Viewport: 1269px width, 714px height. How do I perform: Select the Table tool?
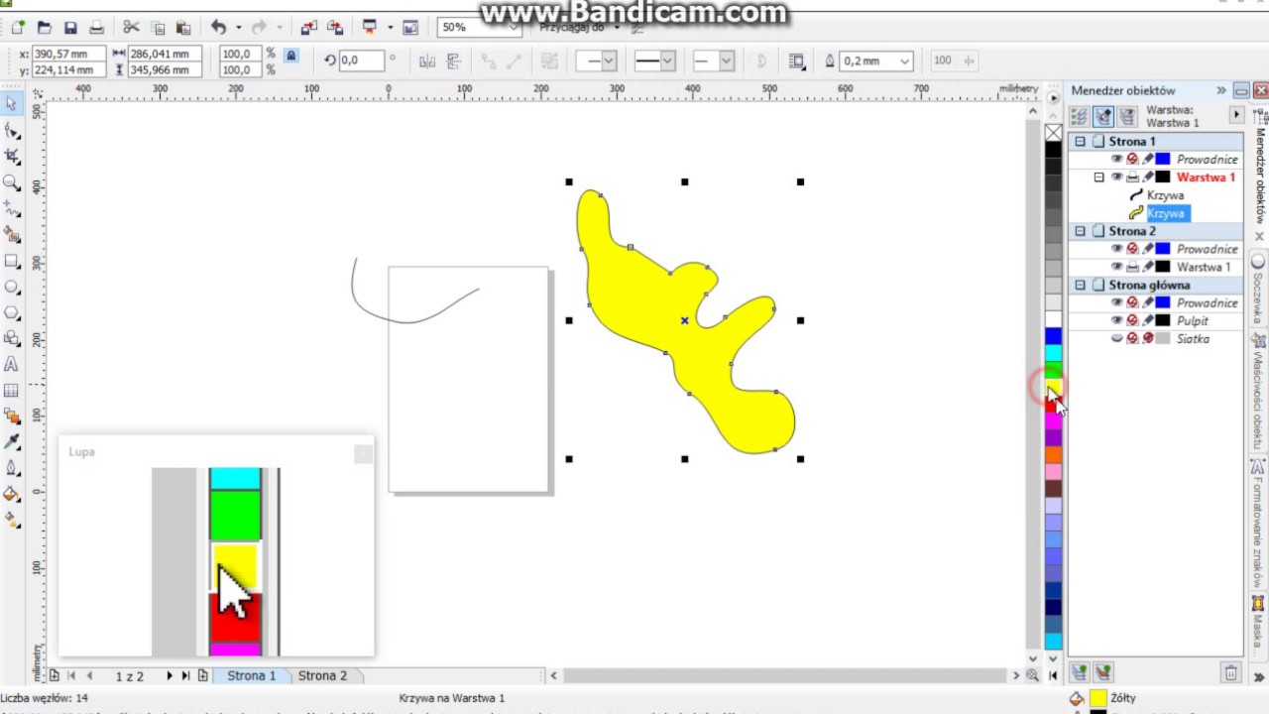click(x=12, y=390)
